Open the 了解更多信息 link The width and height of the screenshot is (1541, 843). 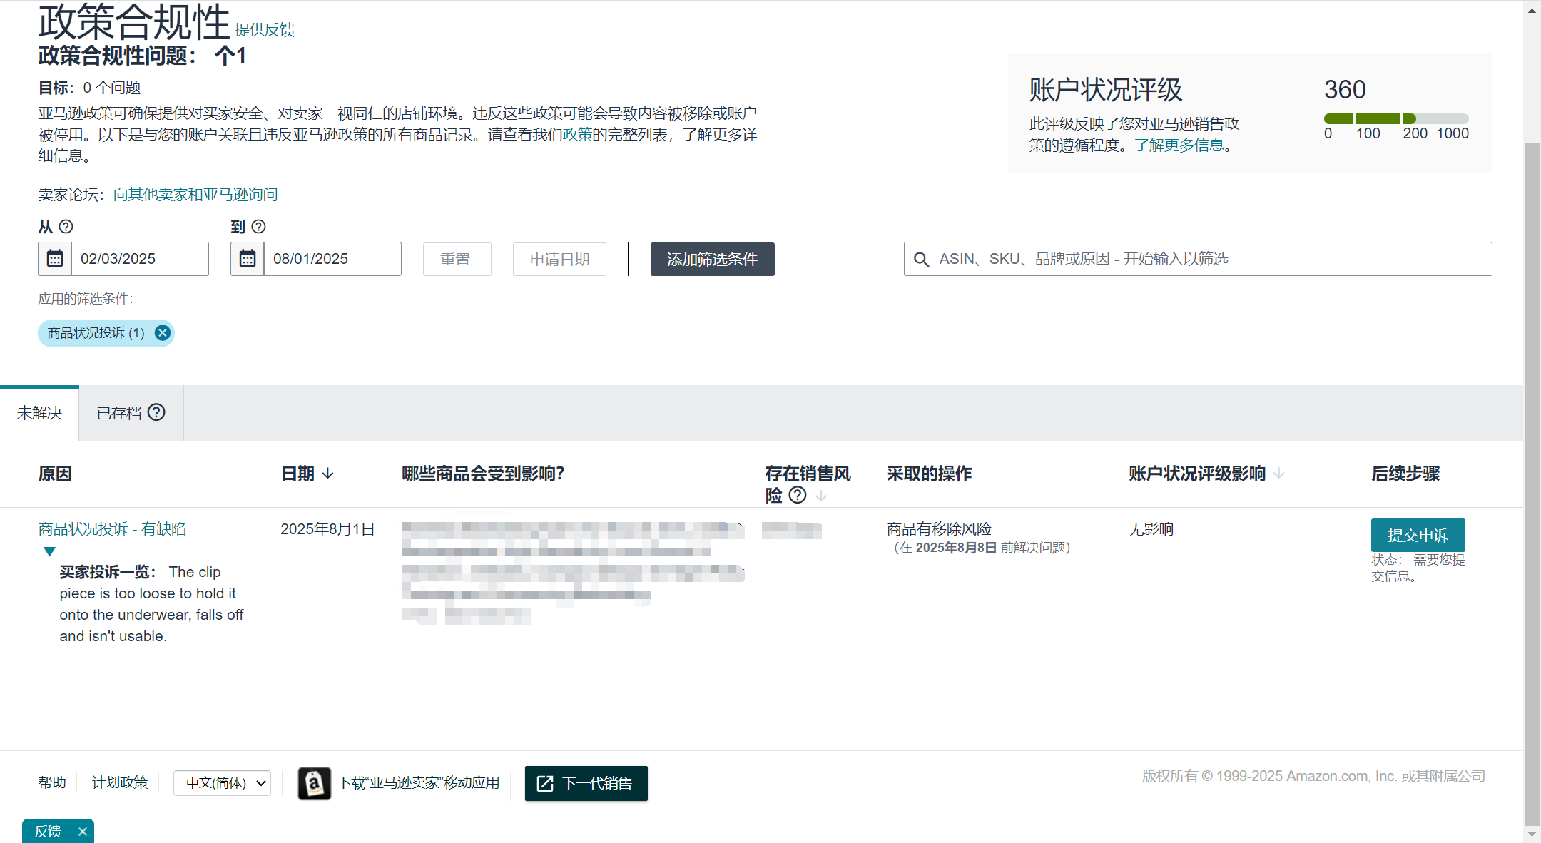[1179, 145]
